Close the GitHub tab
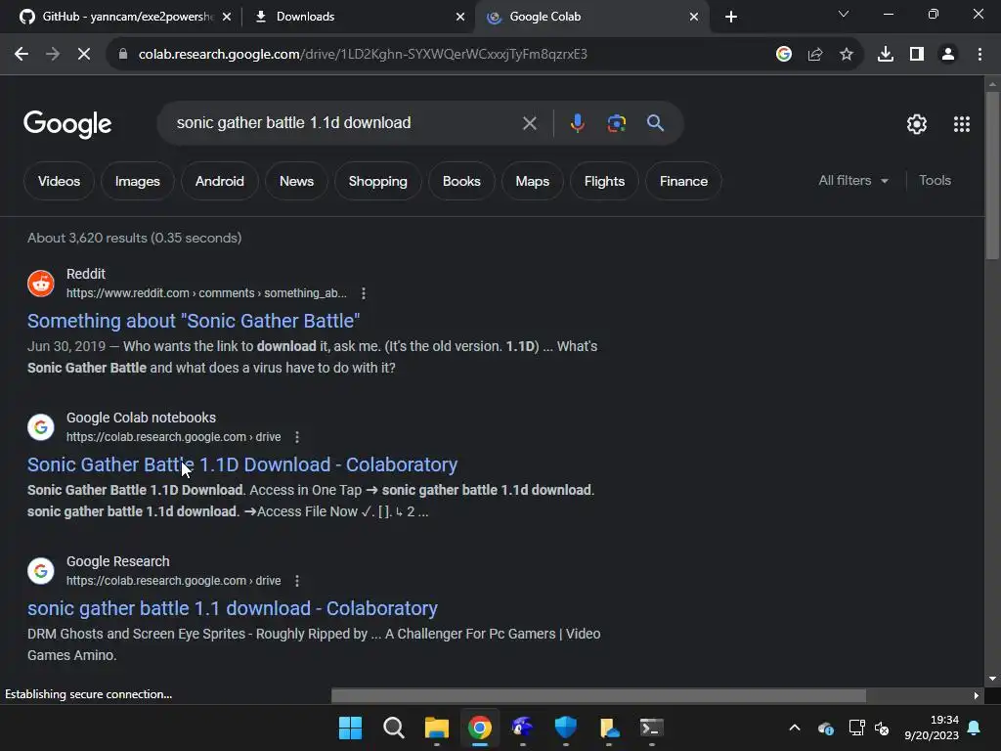This screenshot has width=1001, height=751. click(227, 17)
